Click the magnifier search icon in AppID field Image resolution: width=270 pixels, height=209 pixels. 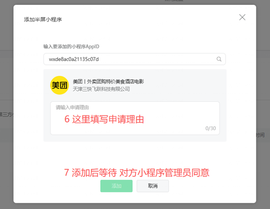pos(219,59)
